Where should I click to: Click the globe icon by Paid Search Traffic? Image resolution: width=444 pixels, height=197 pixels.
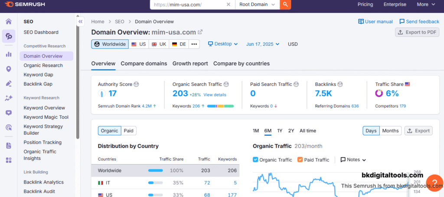coord(296,84)
